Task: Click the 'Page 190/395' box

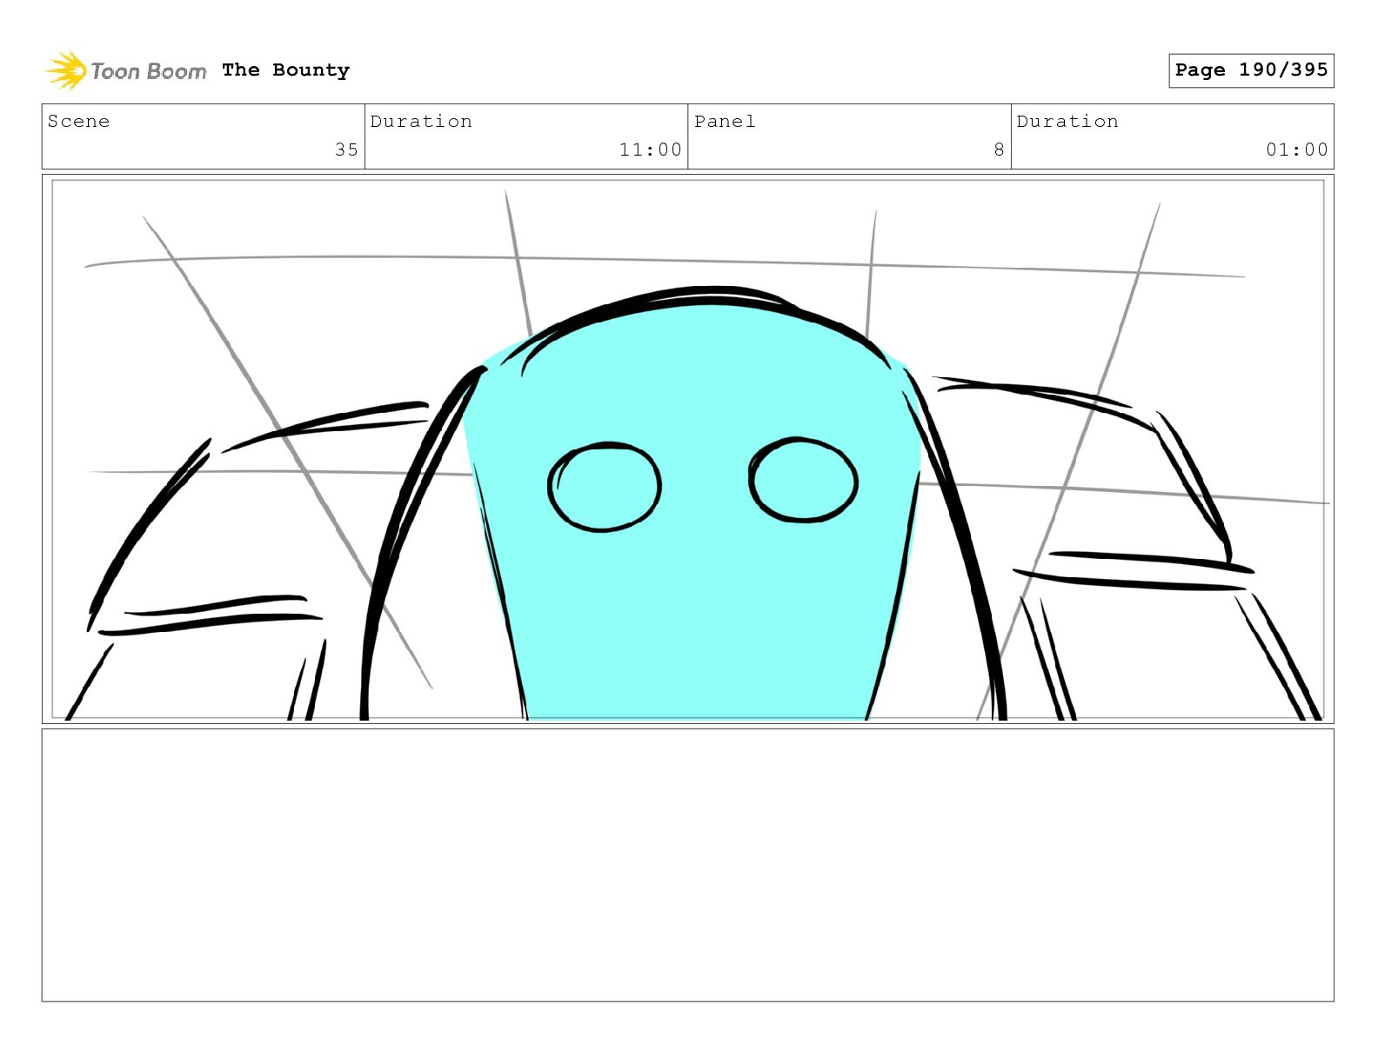Action: 1251,70
